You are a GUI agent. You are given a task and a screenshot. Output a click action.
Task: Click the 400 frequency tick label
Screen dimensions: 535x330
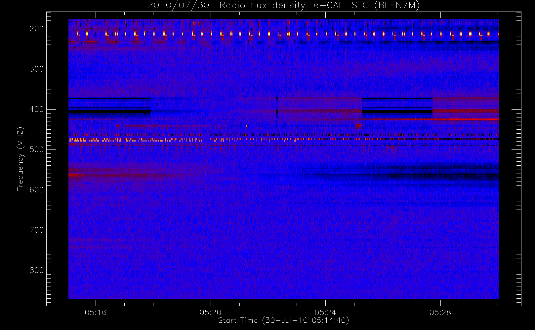(x=36, y=109)
